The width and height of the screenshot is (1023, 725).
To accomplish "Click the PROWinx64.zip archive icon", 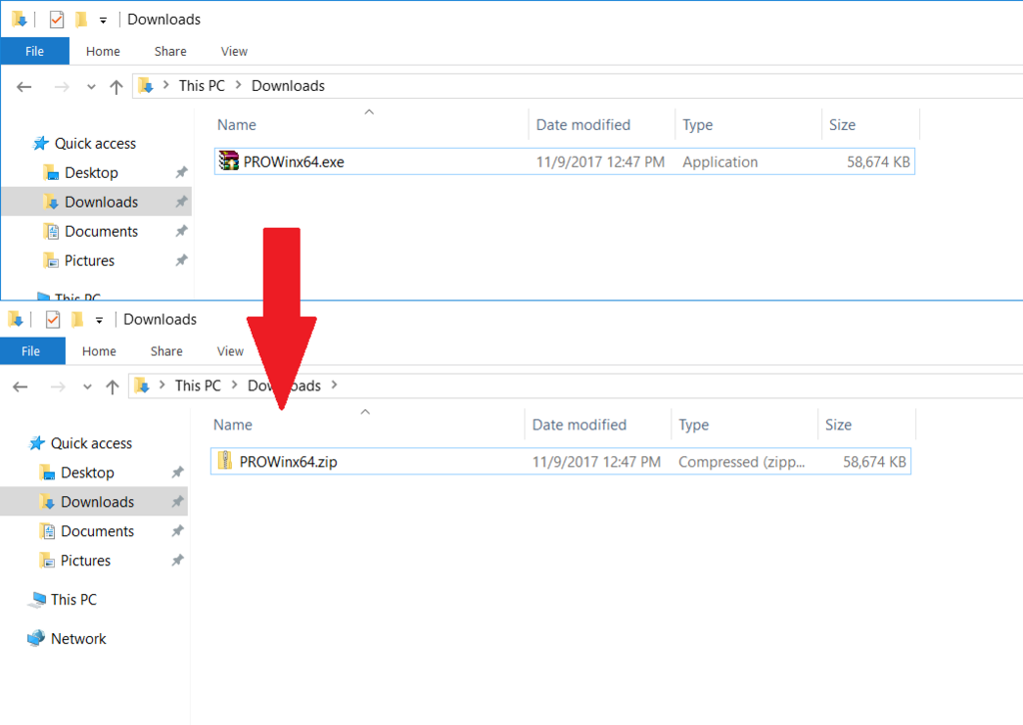I will pos(225,460).
